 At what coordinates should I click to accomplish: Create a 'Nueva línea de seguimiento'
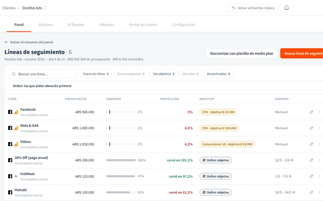click(302, 53)
